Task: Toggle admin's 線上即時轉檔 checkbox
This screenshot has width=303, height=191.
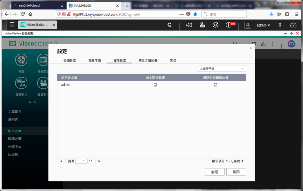Action: click(155, 85)
